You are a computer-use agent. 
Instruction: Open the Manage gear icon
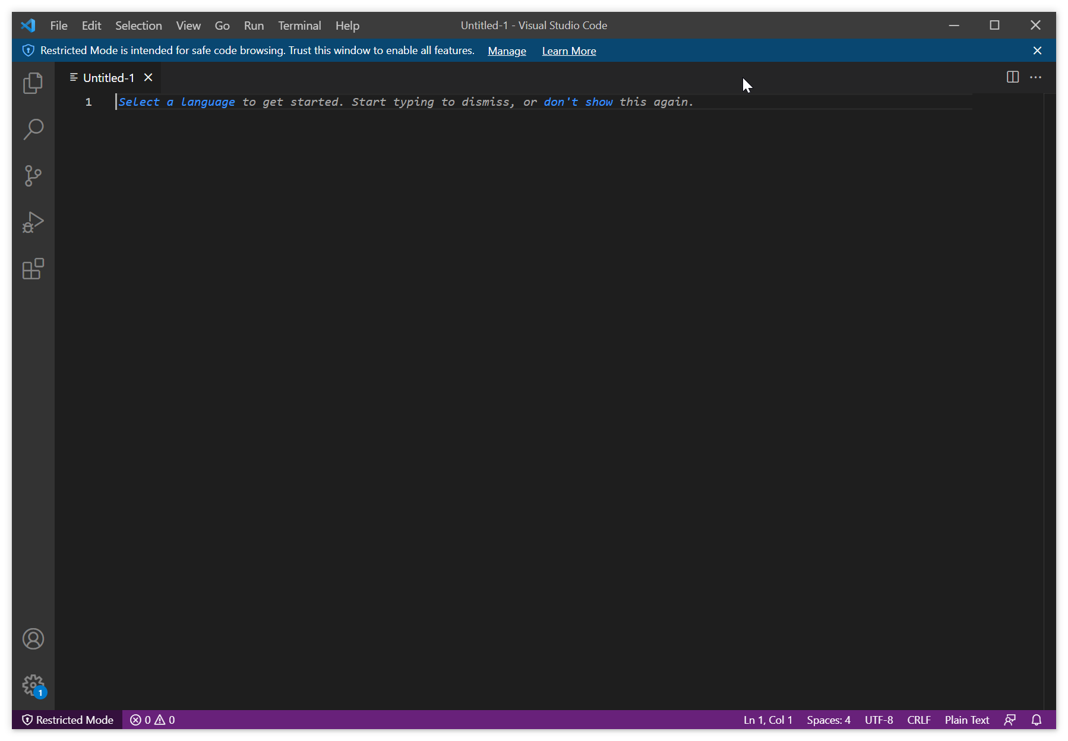(x=33, y=685)
